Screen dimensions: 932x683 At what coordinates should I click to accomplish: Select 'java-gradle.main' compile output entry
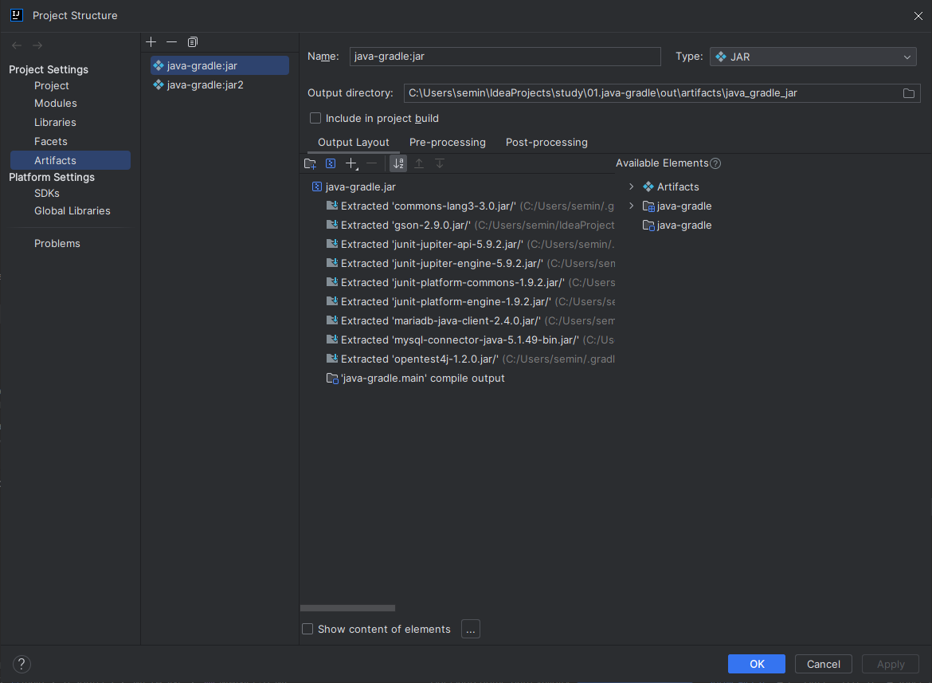[x=416, y=378]
